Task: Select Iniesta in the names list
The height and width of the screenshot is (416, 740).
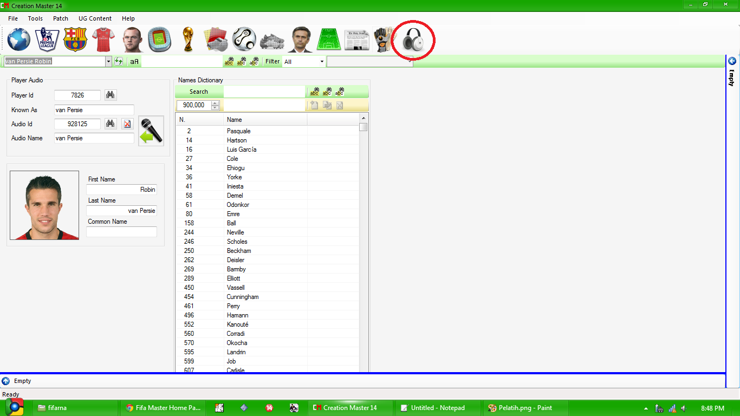Action: coord(235,186)
